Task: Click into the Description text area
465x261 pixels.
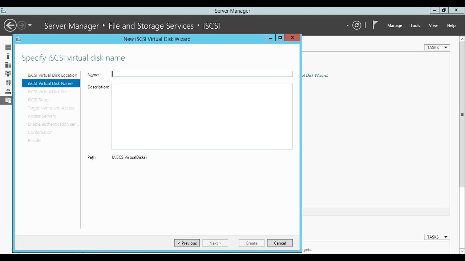Action: (202, 116)
